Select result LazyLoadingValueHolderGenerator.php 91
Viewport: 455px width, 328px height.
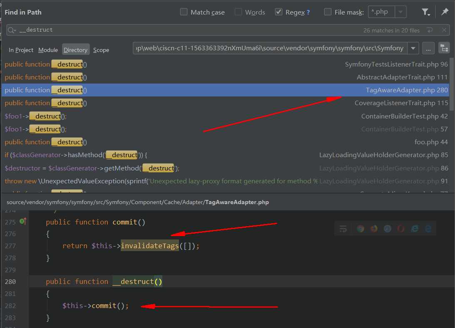click(226, 181)
